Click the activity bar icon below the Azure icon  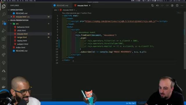click(4, 79)
